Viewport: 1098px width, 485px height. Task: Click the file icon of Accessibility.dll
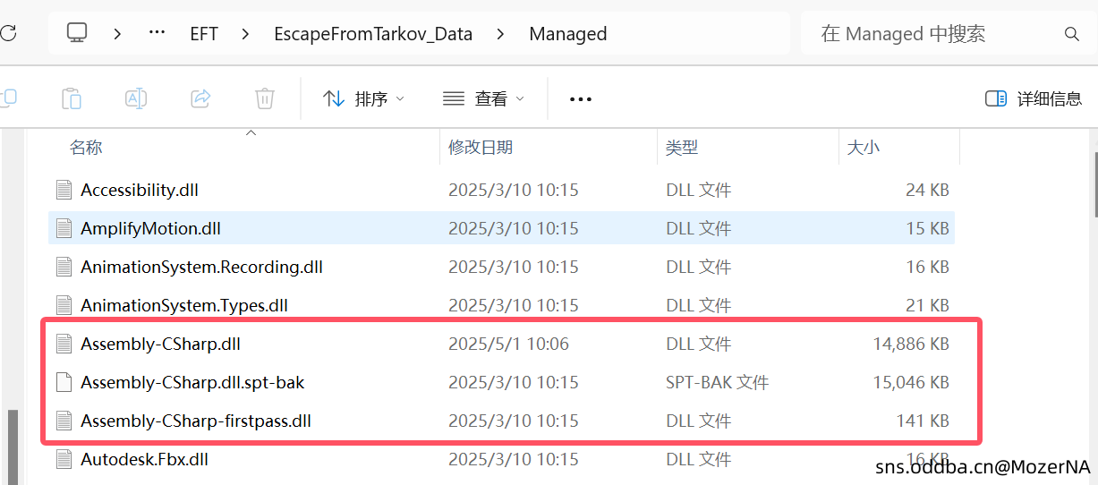click(x=64, y=190)
